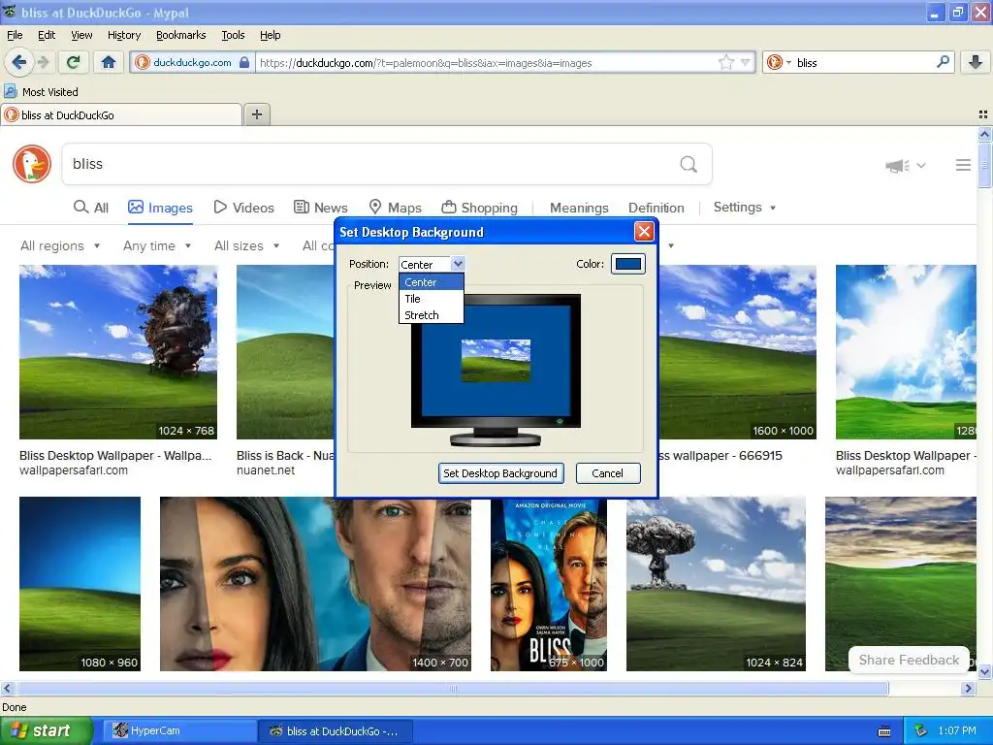Click the browser URL address field

click(487, 62)
